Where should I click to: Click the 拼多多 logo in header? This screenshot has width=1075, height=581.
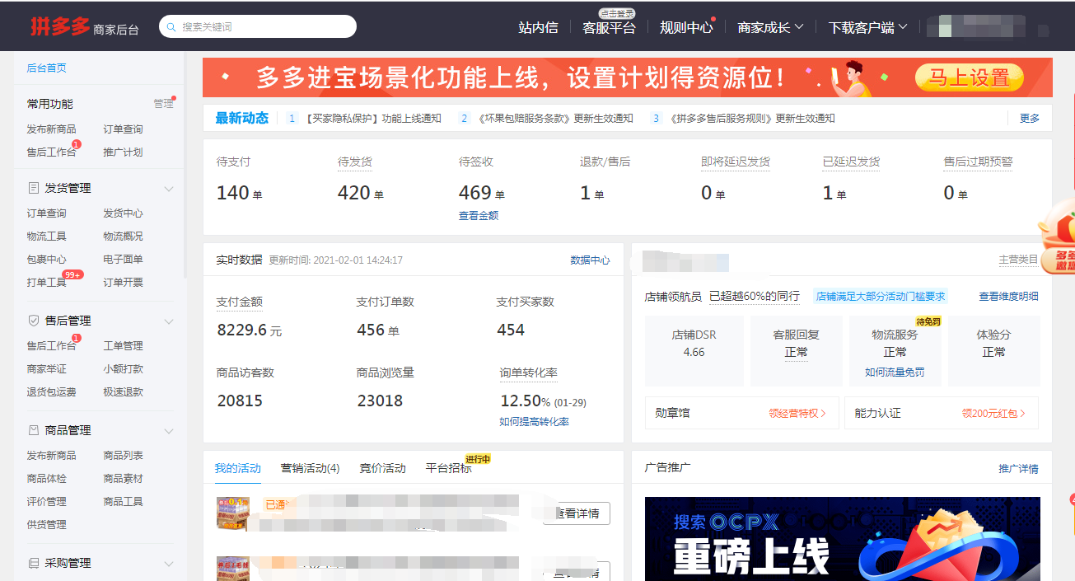click(60, 26)
